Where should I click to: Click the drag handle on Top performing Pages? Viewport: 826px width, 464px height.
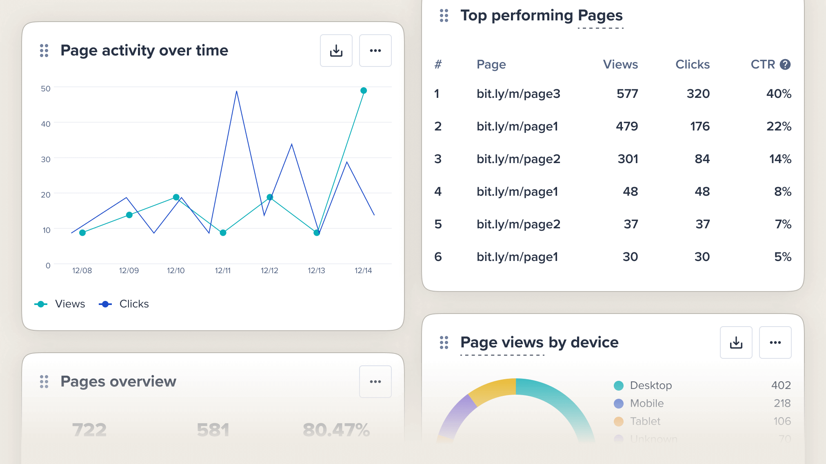point(444,15)
